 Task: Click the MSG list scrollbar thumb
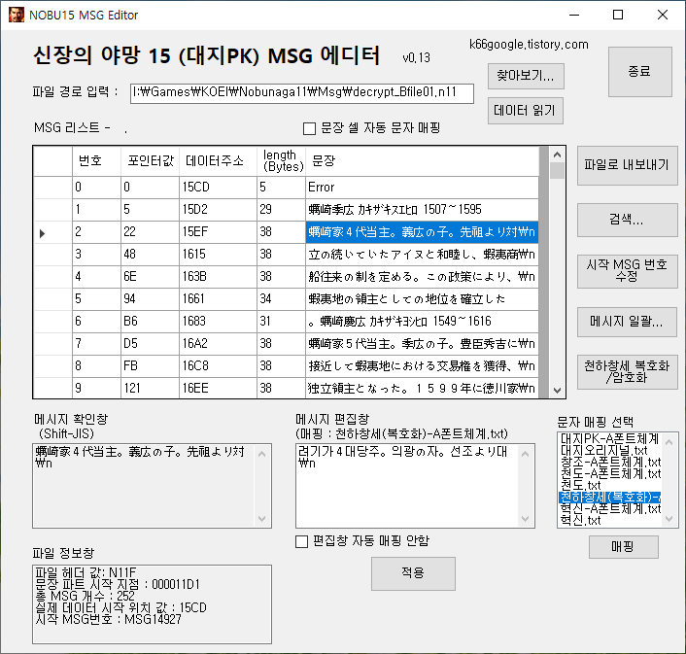point(557,171)
